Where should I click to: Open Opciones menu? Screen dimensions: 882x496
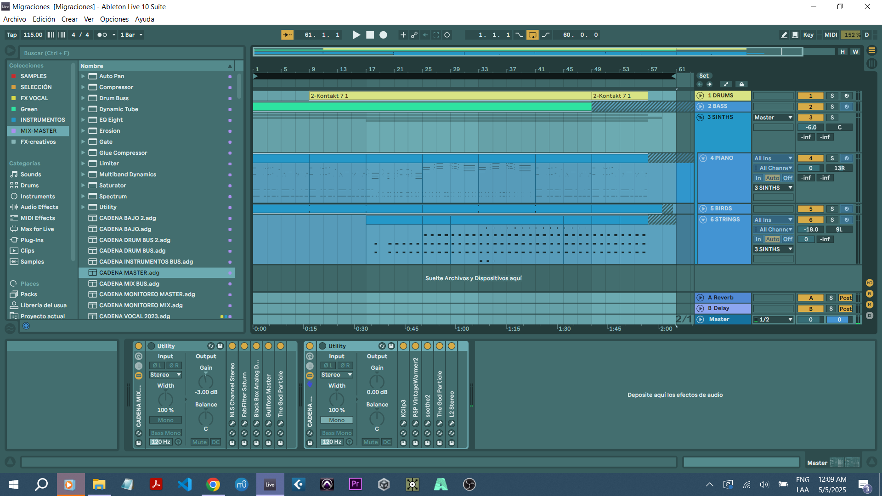pyautogui.click(x=114, y=19)
